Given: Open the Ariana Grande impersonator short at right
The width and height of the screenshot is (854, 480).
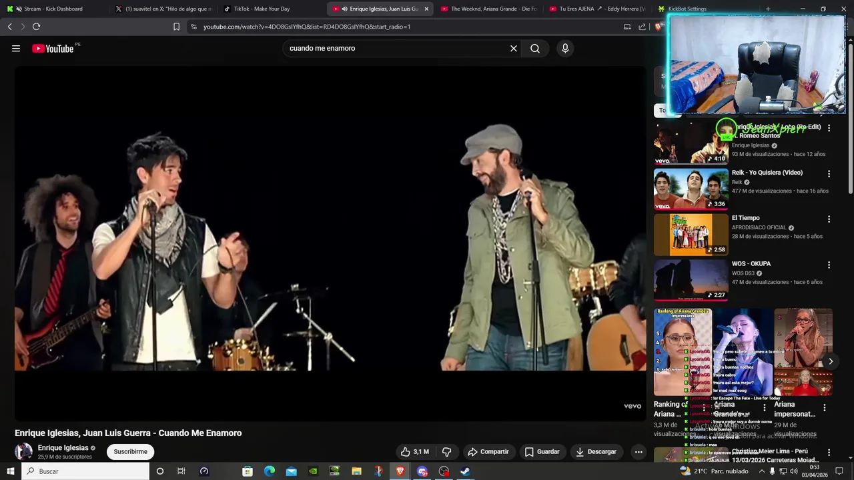Looking at the screenshot, I should (x=803, y=352).
